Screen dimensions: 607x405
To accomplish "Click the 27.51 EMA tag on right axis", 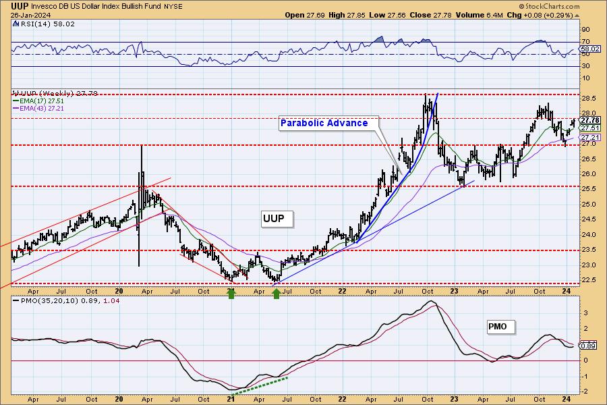I will click(590, 128).
